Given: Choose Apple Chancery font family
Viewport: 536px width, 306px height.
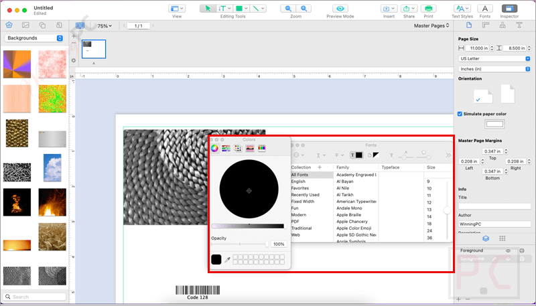Looking at the screenshot, I should click(352, 222).
